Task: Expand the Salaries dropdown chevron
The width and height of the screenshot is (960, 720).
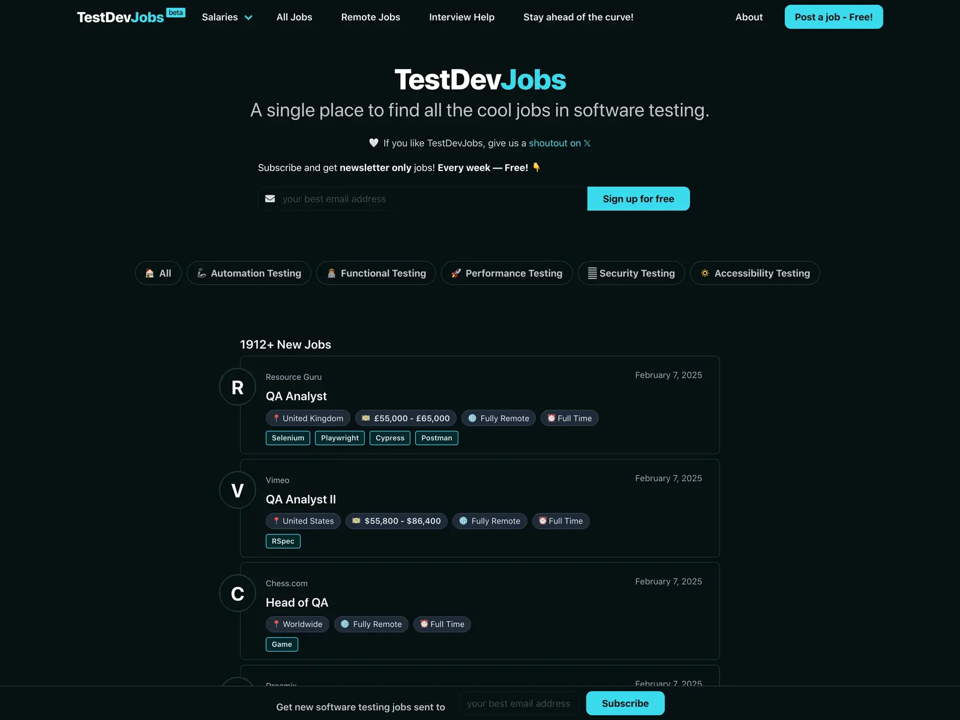Action: point(248,17)
